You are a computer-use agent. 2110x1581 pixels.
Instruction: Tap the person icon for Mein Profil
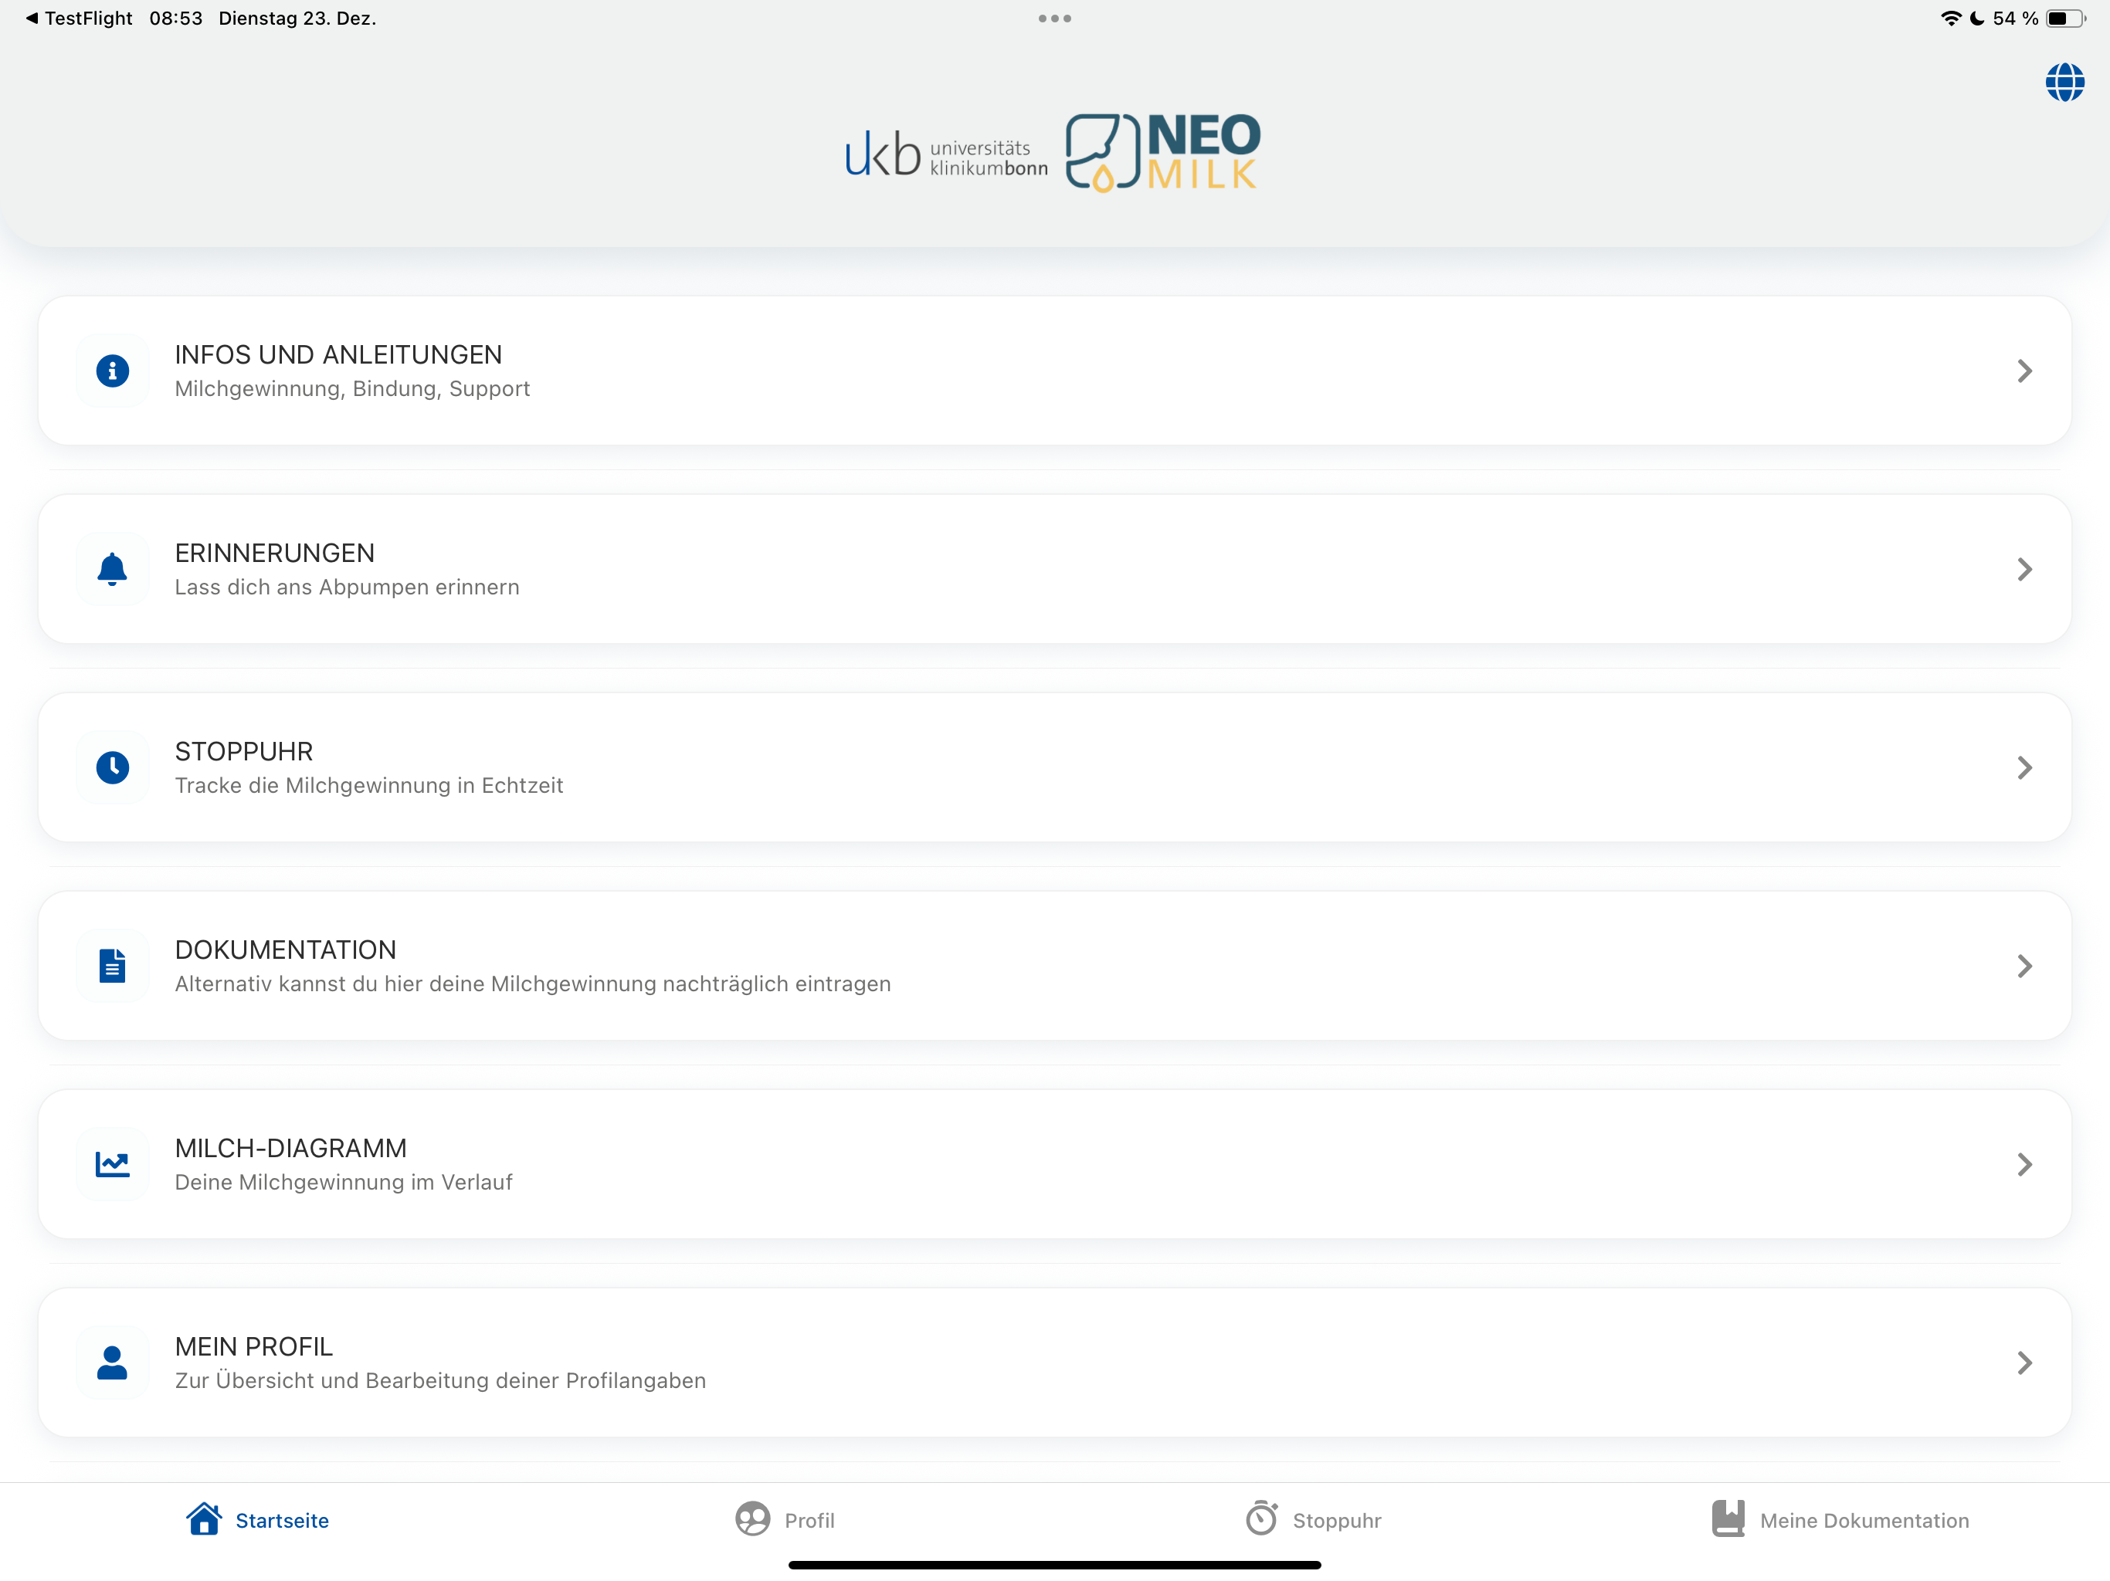(113, 1363)
